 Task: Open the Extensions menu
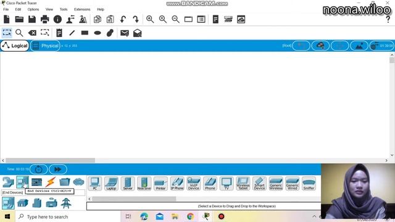pos(82,9)
